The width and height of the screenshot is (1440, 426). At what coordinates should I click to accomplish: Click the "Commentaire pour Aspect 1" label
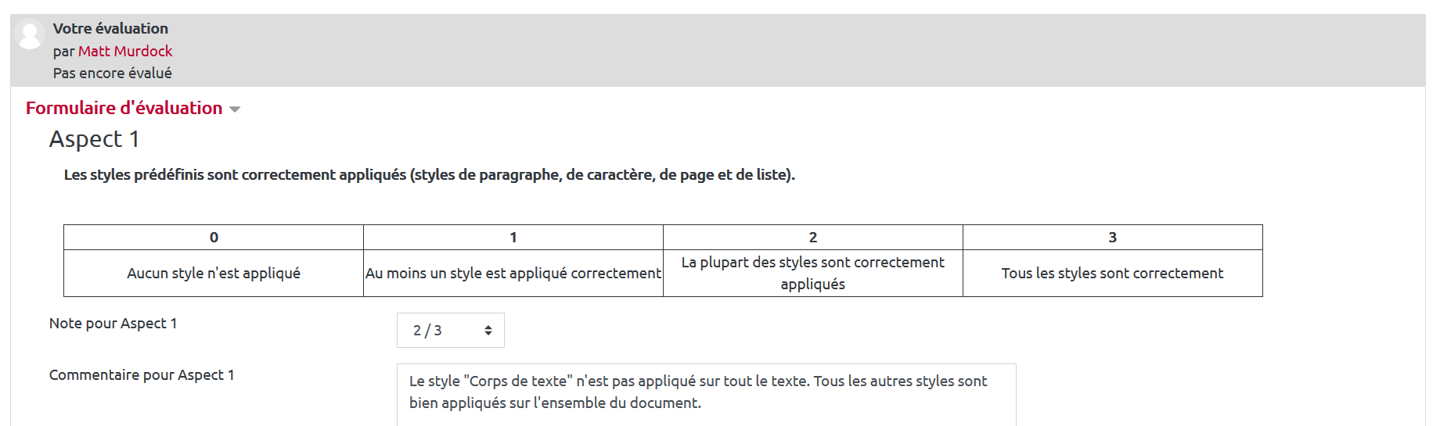[x=142, y=375]
